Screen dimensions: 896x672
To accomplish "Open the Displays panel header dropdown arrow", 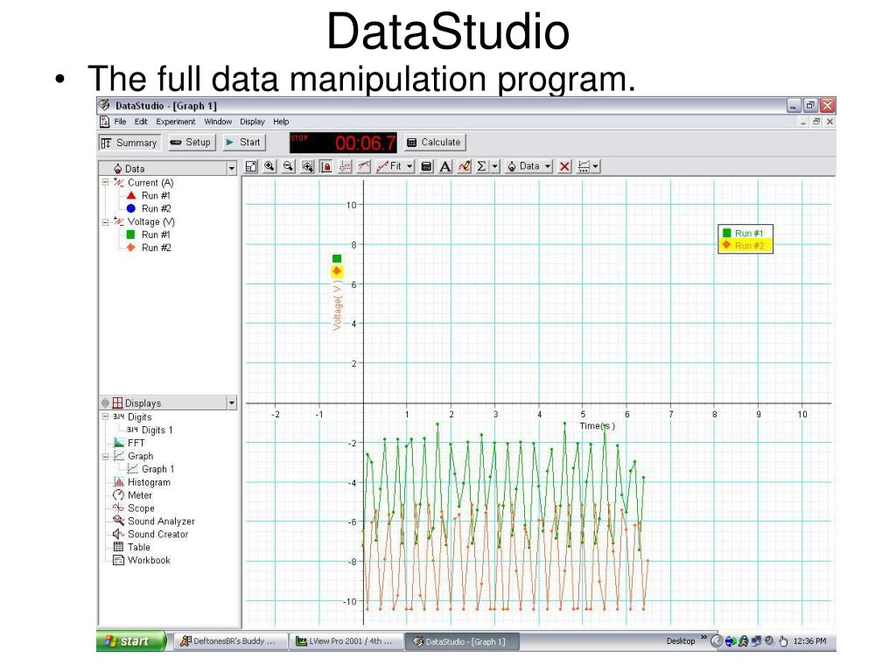I will (x=231, y=402).
